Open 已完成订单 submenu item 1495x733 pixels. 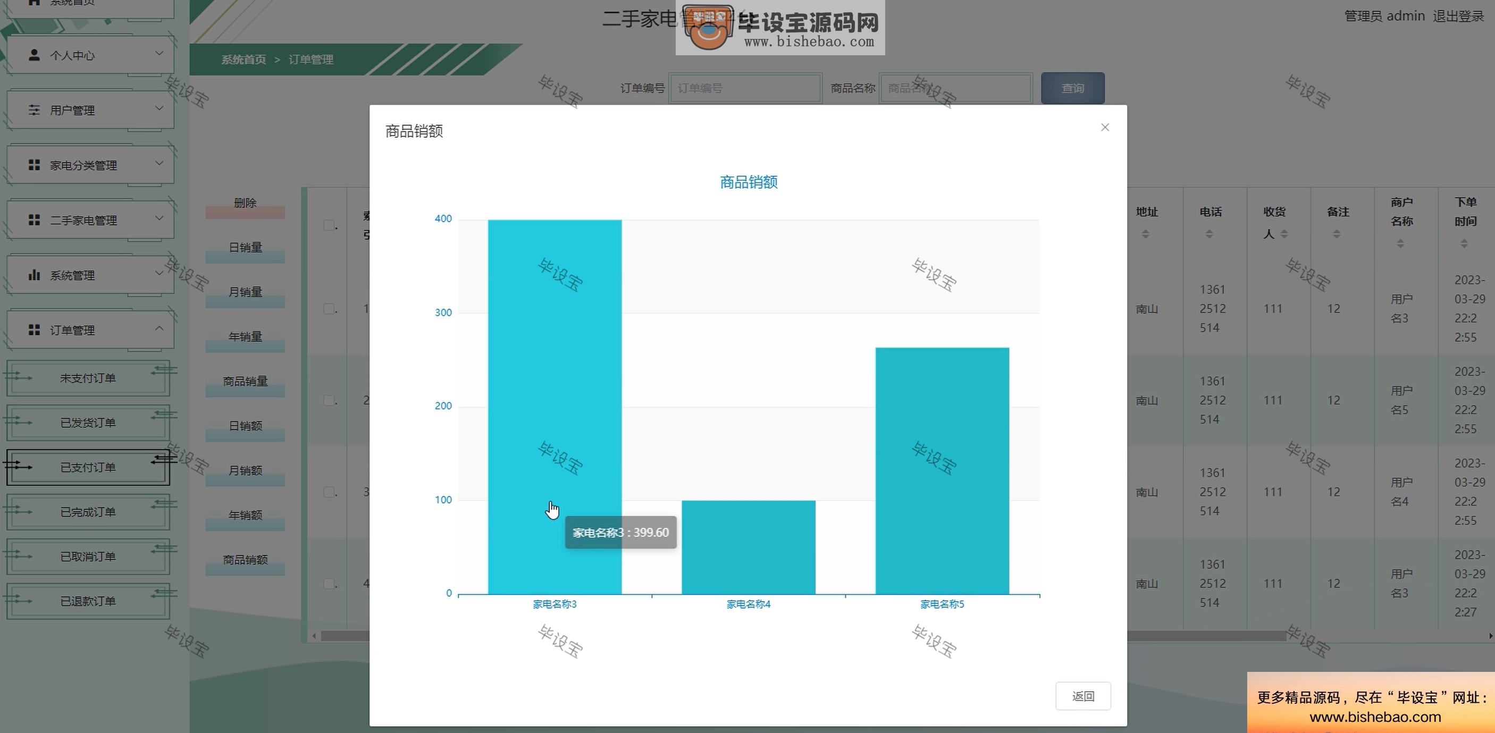88,512
